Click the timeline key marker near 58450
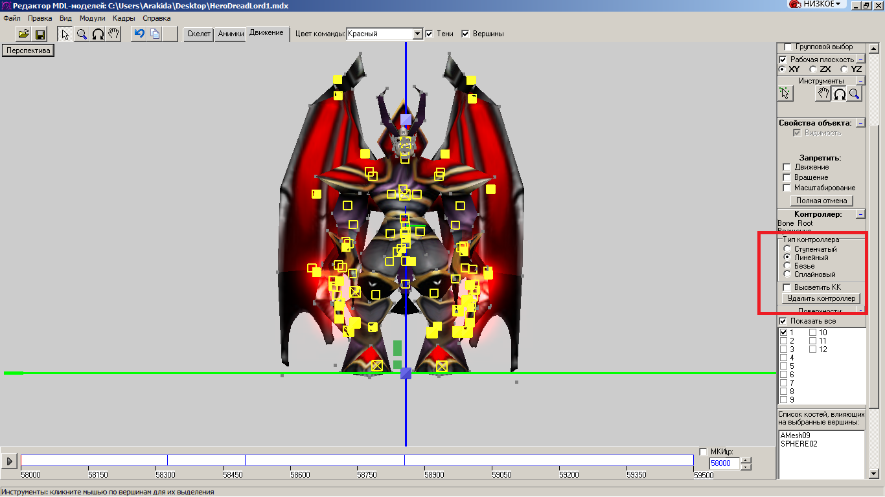Image resolution: width=885 pixels, height=497 pixels. (245, 460)
